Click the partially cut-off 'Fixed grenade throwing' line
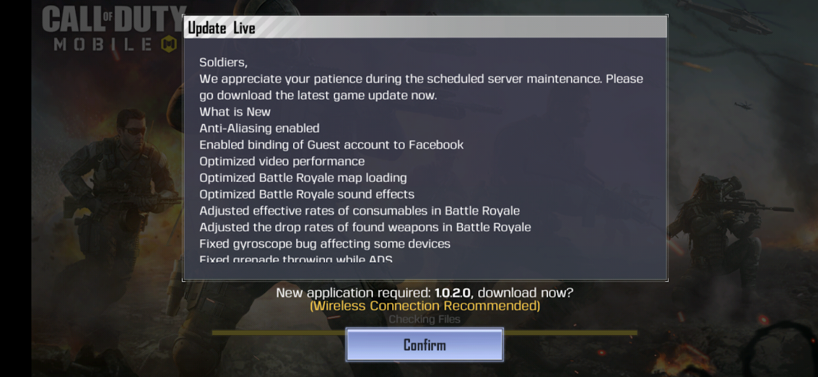 [296, 259]
